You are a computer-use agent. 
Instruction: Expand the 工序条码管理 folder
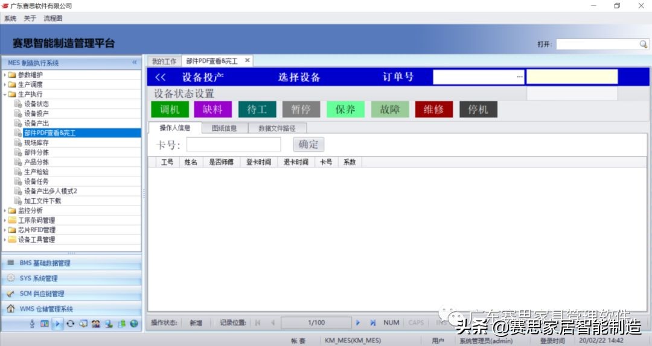coord(5,220)
